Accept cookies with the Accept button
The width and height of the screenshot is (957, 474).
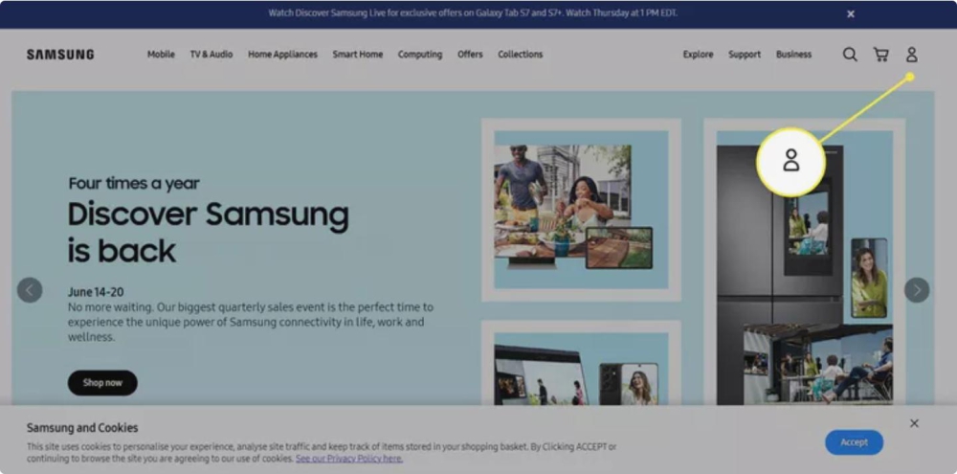(x=854, y=442)
